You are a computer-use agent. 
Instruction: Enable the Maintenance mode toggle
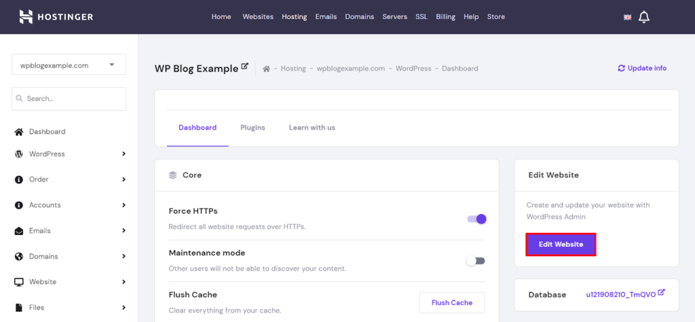click(x=476, y=261)
